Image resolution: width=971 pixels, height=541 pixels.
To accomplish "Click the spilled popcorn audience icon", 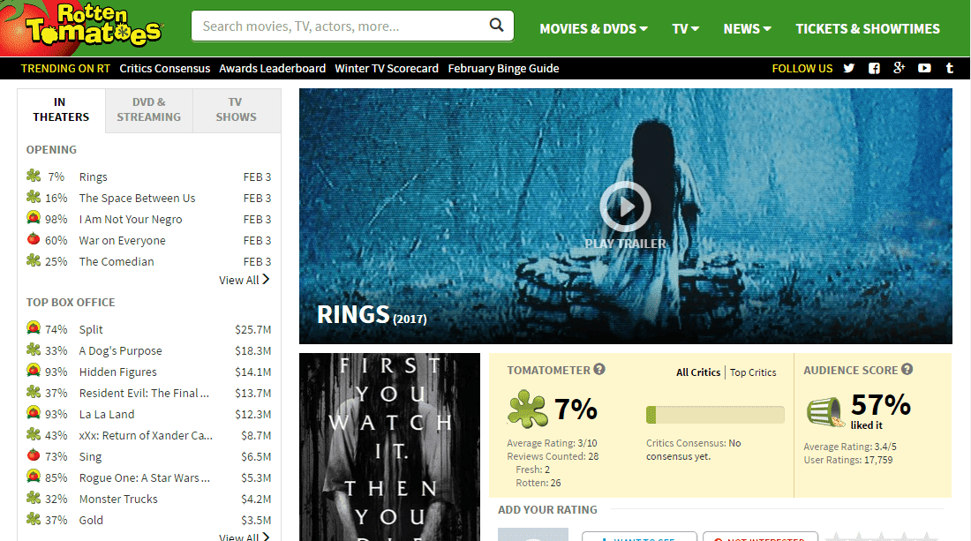I will click(826, 411).
